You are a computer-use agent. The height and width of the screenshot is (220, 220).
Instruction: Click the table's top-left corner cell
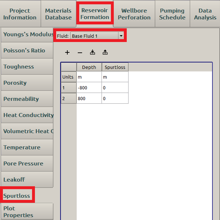click(69, 67)
